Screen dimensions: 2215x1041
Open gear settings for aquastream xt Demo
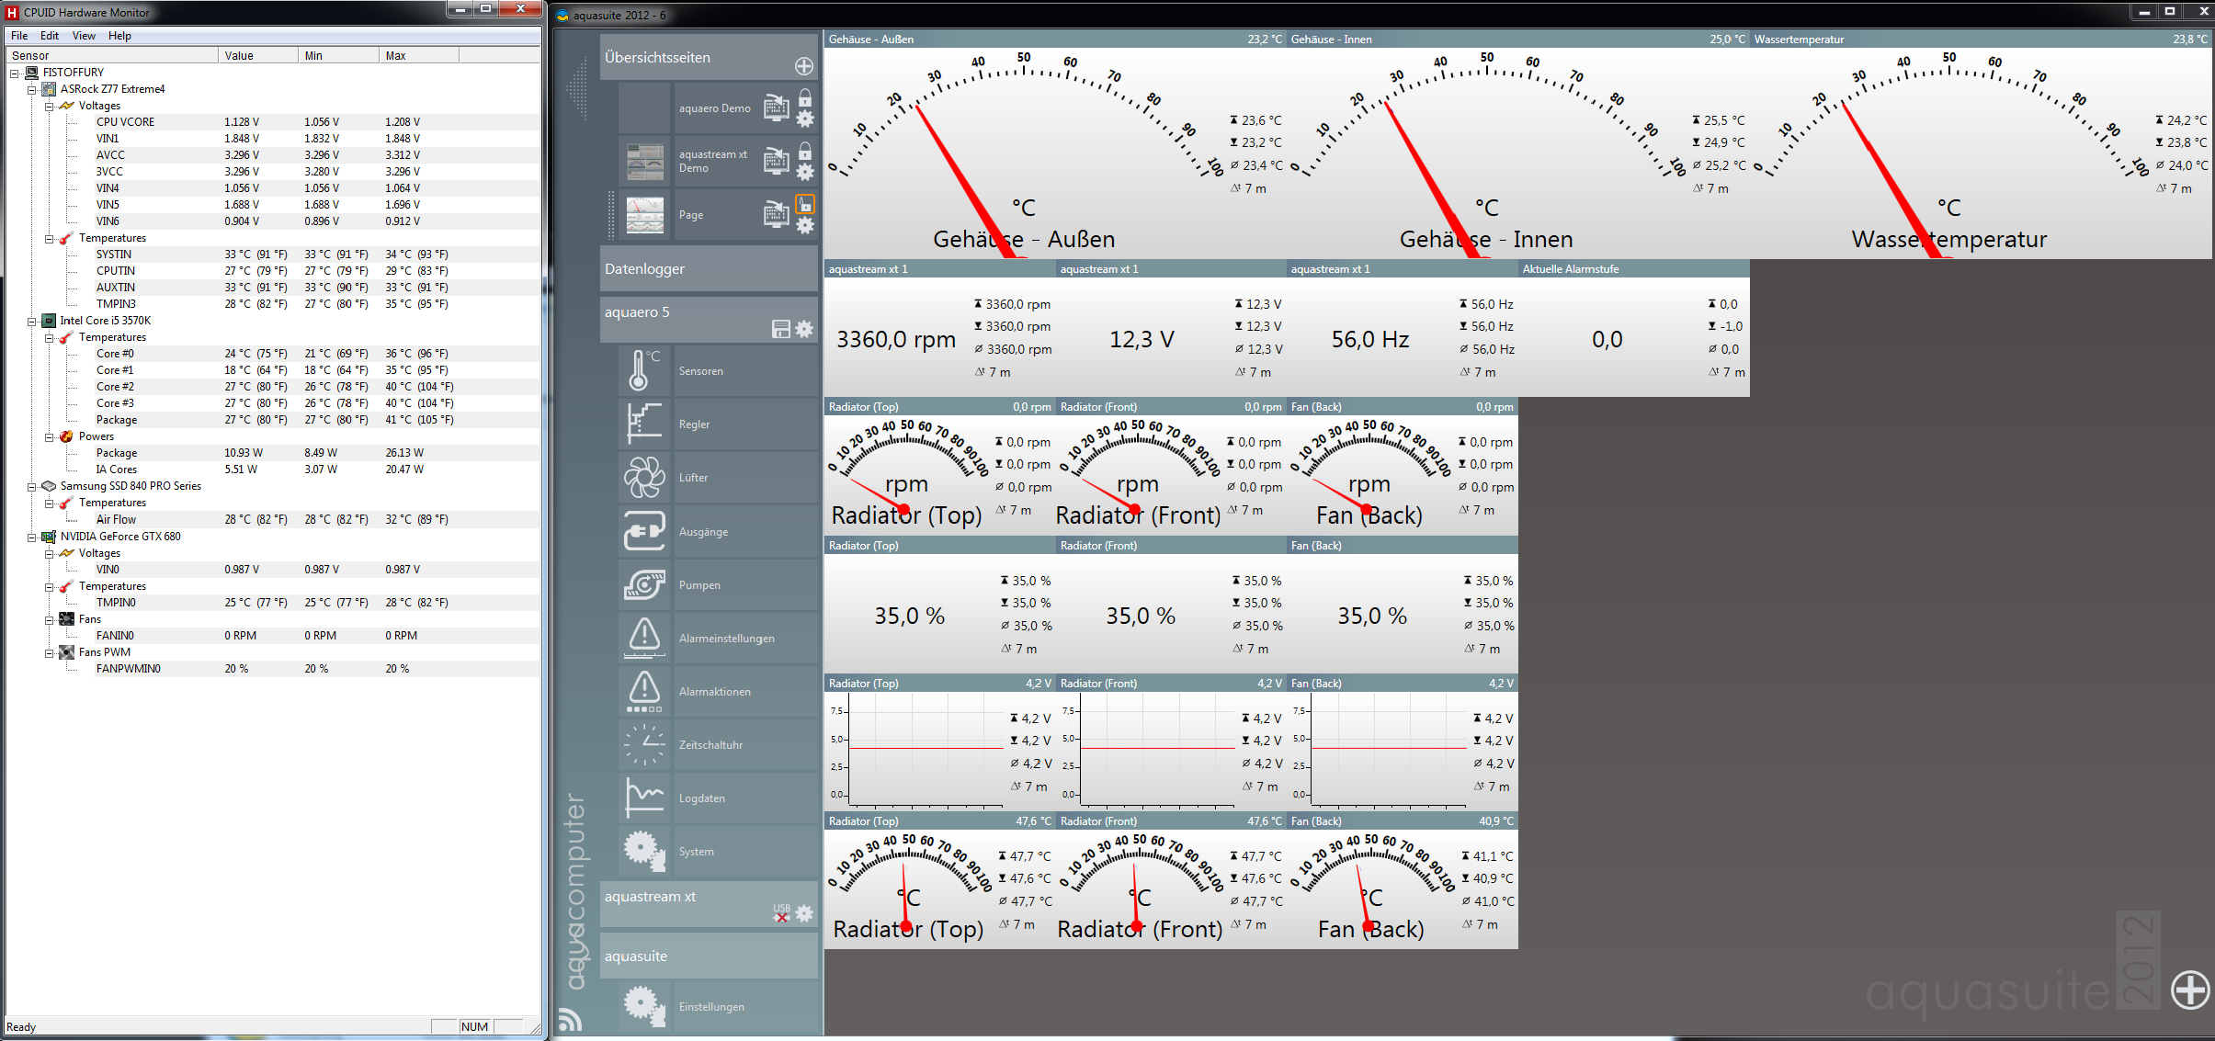(x=805, y=172)
